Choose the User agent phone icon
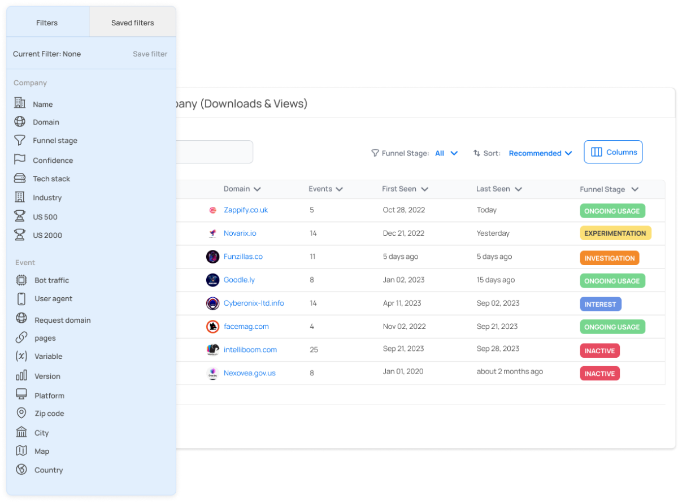The width and height of the screenshot is (678, 503). point(21,299)
